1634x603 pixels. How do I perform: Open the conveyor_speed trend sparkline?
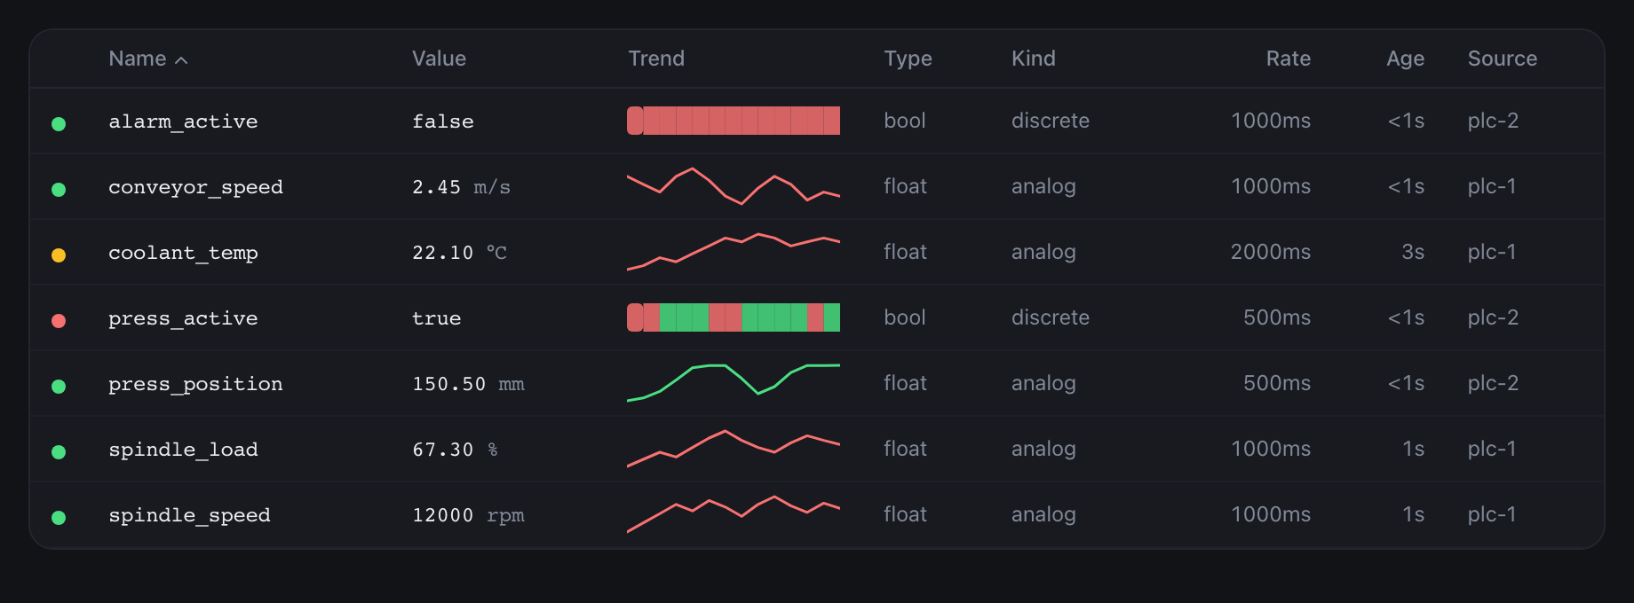point(734,186)
